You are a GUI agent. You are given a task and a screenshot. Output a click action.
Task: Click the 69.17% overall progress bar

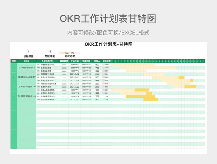coord(70,53)
